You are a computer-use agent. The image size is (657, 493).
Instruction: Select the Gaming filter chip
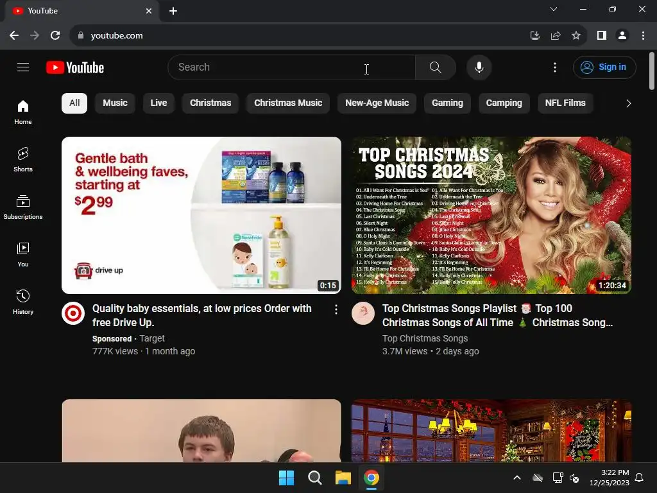pyautogui.click(x=447, y=103)
